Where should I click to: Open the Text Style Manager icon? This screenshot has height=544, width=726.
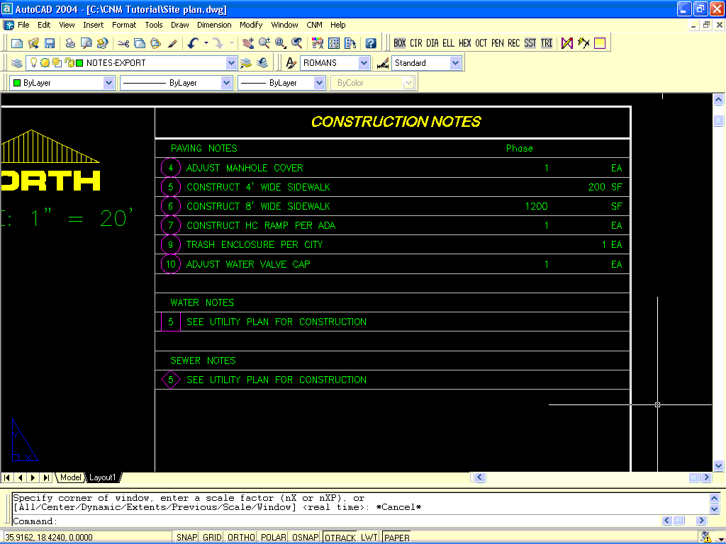point(291,63)
